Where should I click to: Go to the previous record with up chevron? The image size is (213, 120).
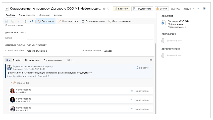pos(193,9)
